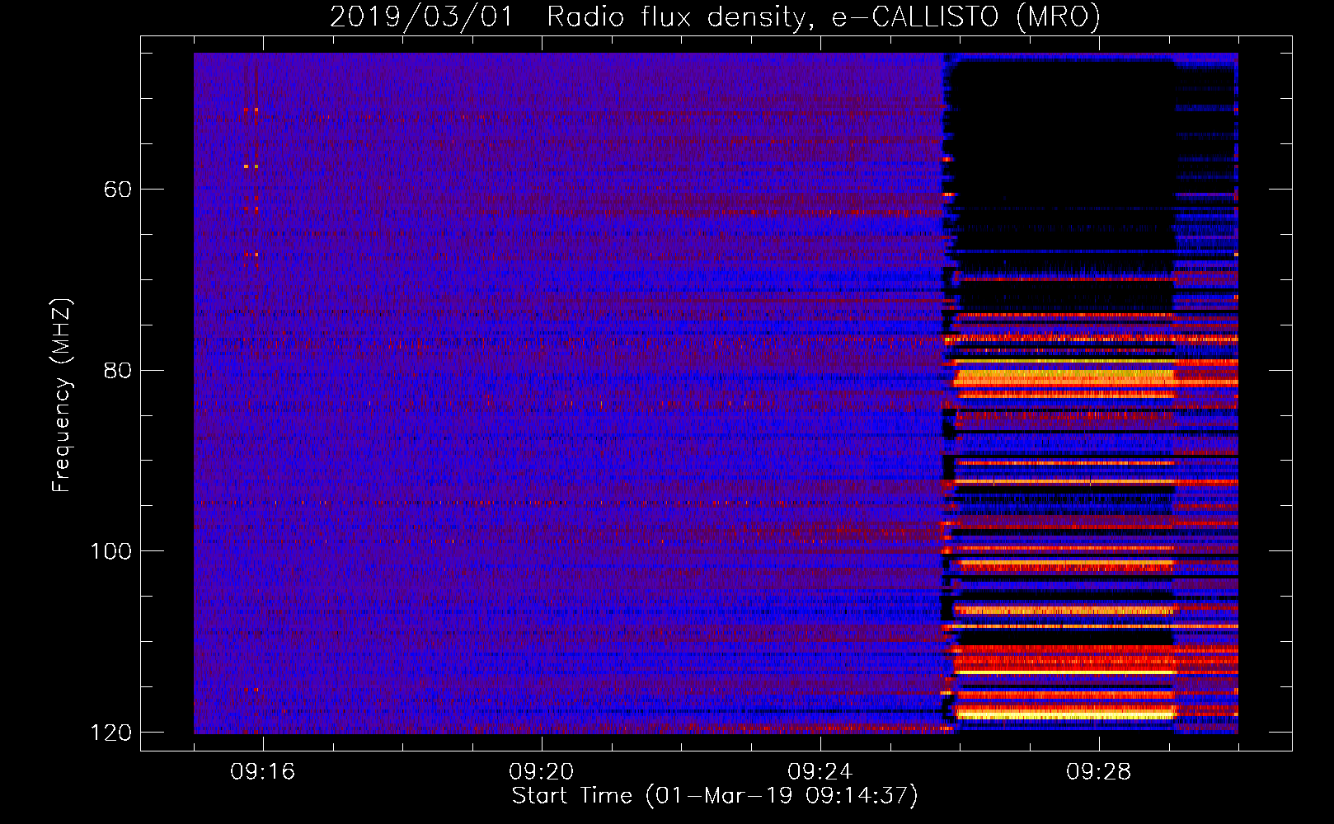
Task: Click the "09:16" time tick label
Action: click(263, 772)
